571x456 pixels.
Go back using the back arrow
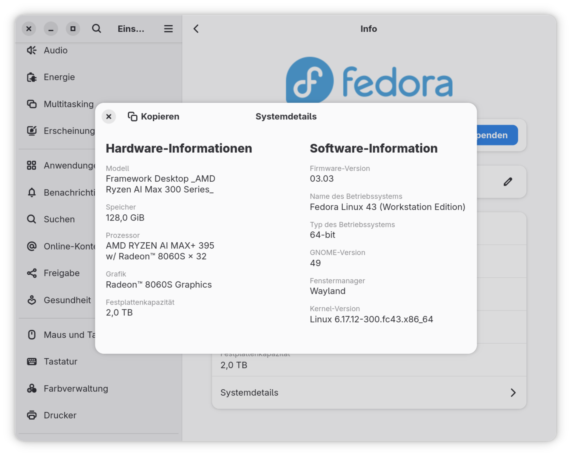tap(196, 29)
